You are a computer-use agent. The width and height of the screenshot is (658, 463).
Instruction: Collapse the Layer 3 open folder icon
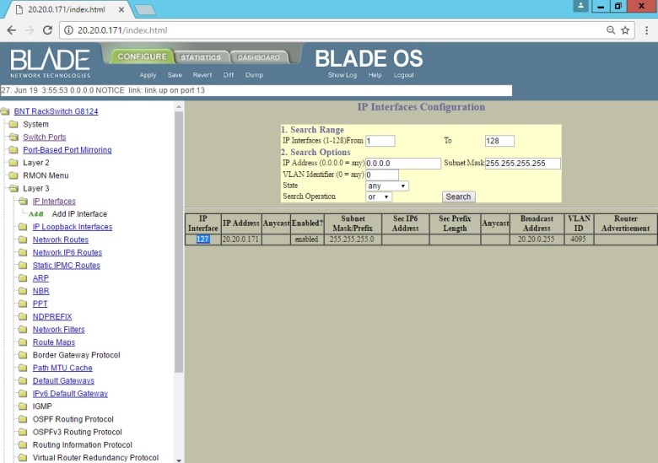coord(13,188)
